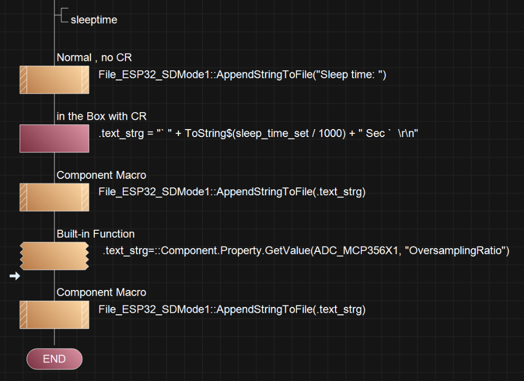Click the END terminator icon
524x381 pixels.
click(55, 359)
